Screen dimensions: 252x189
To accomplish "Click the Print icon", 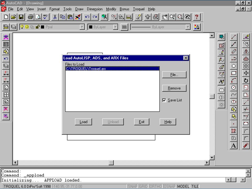I will [x=30, y=17].
